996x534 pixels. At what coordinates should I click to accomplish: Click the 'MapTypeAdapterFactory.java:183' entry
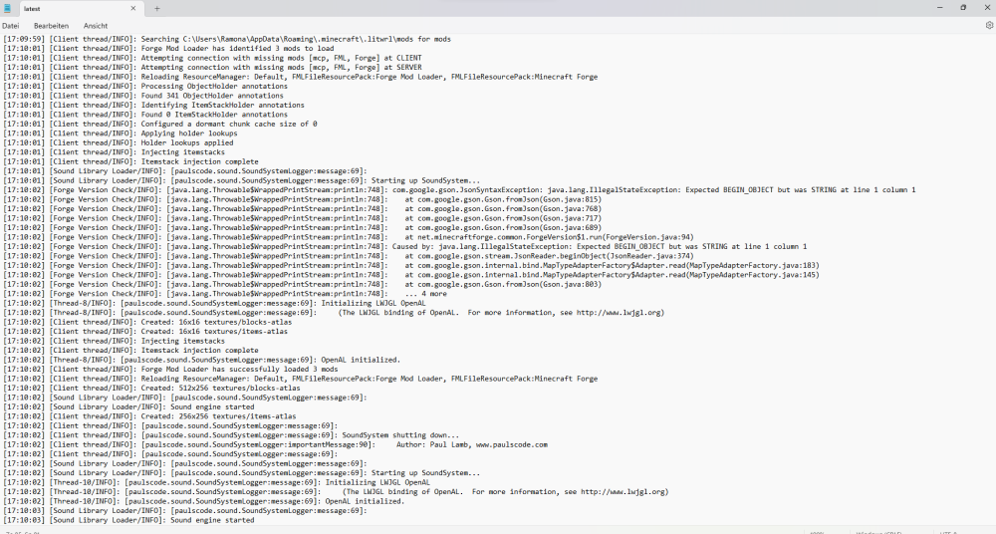point(411,265)
